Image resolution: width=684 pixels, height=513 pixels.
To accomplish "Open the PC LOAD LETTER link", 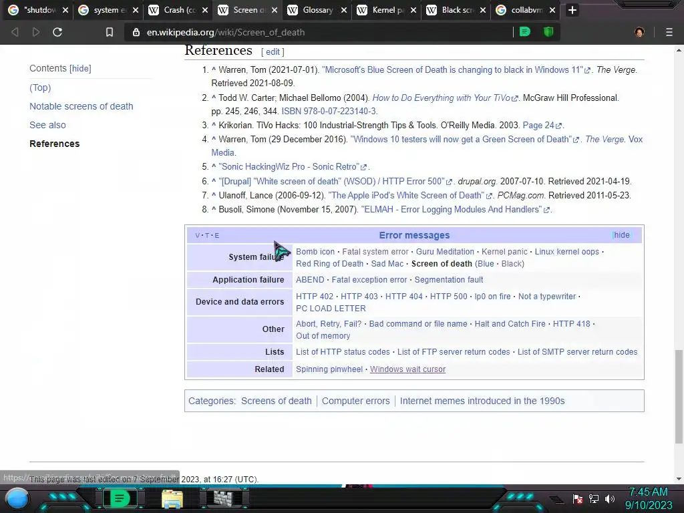I will (x=331, y=309).
